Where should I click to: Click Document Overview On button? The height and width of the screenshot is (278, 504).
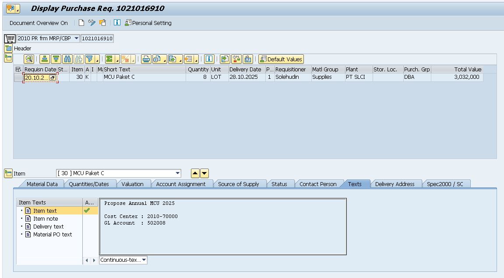click(39, 23)
